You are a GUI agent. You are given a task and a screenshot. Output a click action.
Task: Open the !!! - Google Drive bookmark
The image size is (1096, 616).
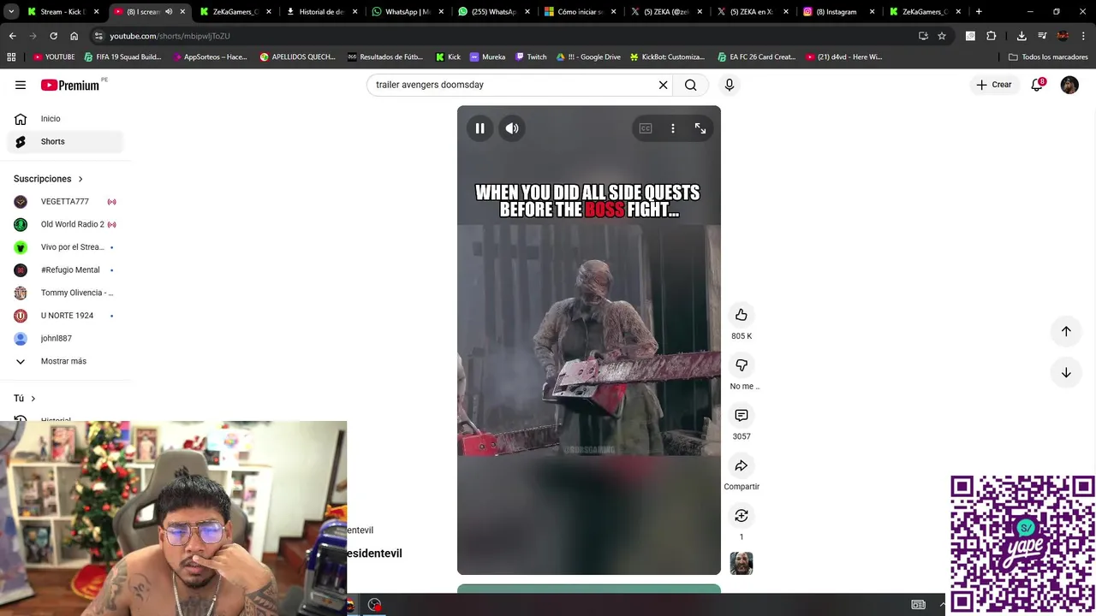[x=588, y=57]
